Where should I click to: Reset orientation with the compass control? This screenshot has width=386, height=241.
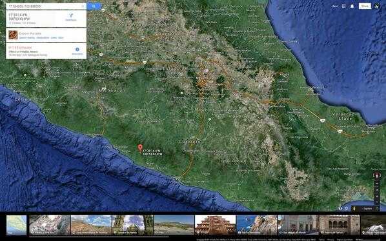[376, 175]
